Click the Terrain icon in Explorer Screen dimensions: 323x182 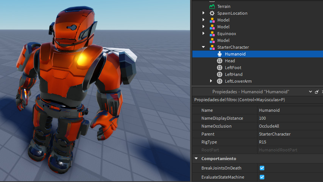pyautogui.click(x=212, y=6)
